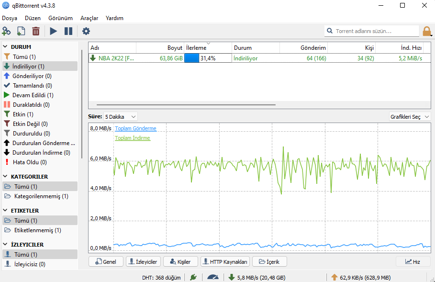
Task: Select the Devam Edildi (1) filter
Action: coord(40,95)
